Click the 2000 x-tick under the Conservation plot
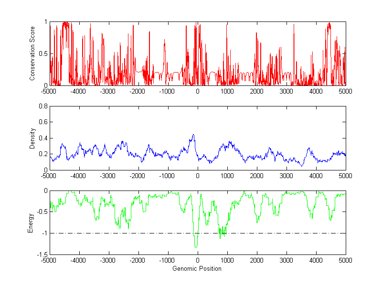The image size is (382, 286). pyautogui.click(x=257, y=91)
